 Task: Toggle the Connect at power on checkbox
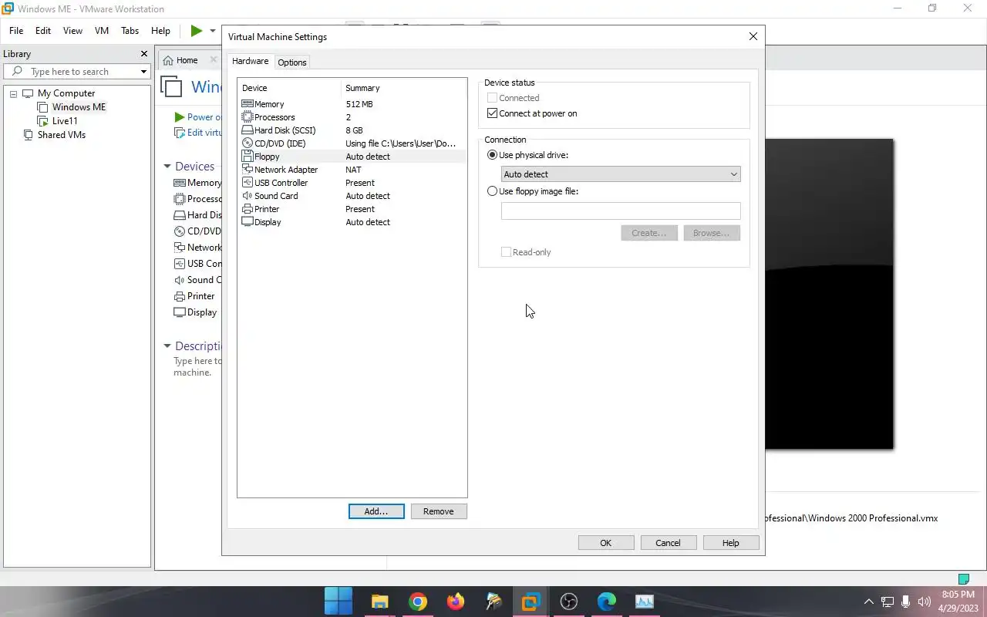coord(493,113)
